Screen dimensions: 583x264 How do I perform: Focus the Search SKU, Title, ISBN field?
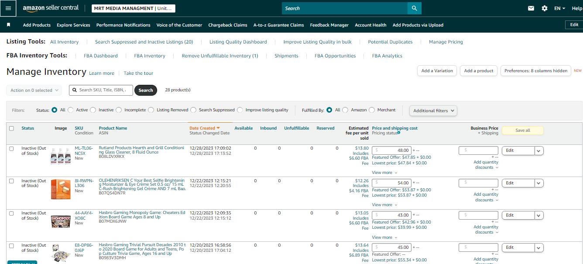pyautogui.click(x=101, y=90)
